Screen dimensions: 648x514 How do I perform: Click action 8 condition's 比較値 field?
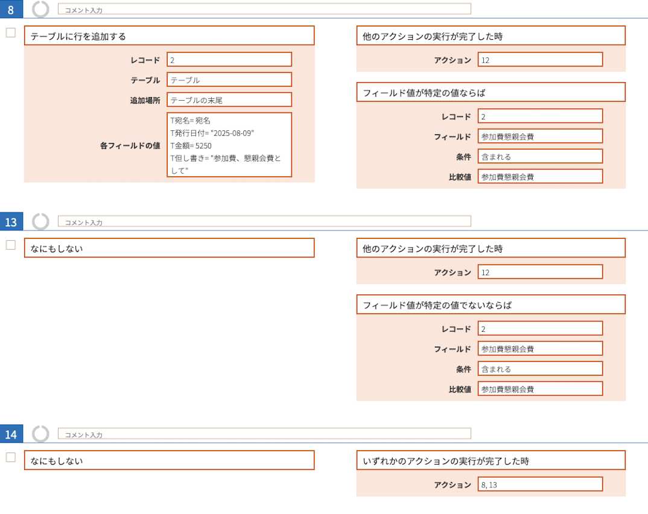540,176
